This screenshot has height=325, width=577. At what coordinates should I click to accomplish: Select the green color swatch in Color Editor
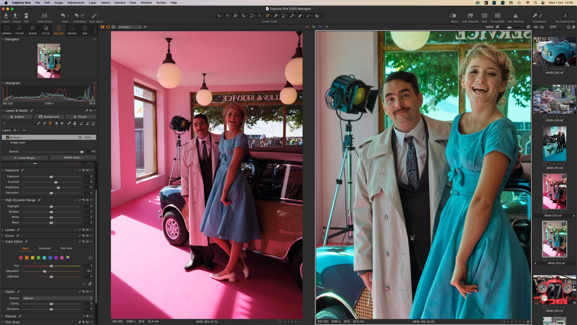38,258
